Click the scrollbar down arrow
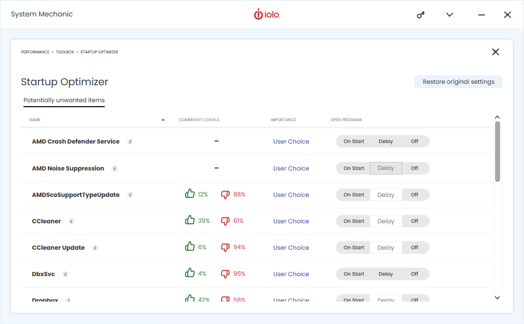Image resolution: width=524 pixels, height=324 pixels. 497,298
